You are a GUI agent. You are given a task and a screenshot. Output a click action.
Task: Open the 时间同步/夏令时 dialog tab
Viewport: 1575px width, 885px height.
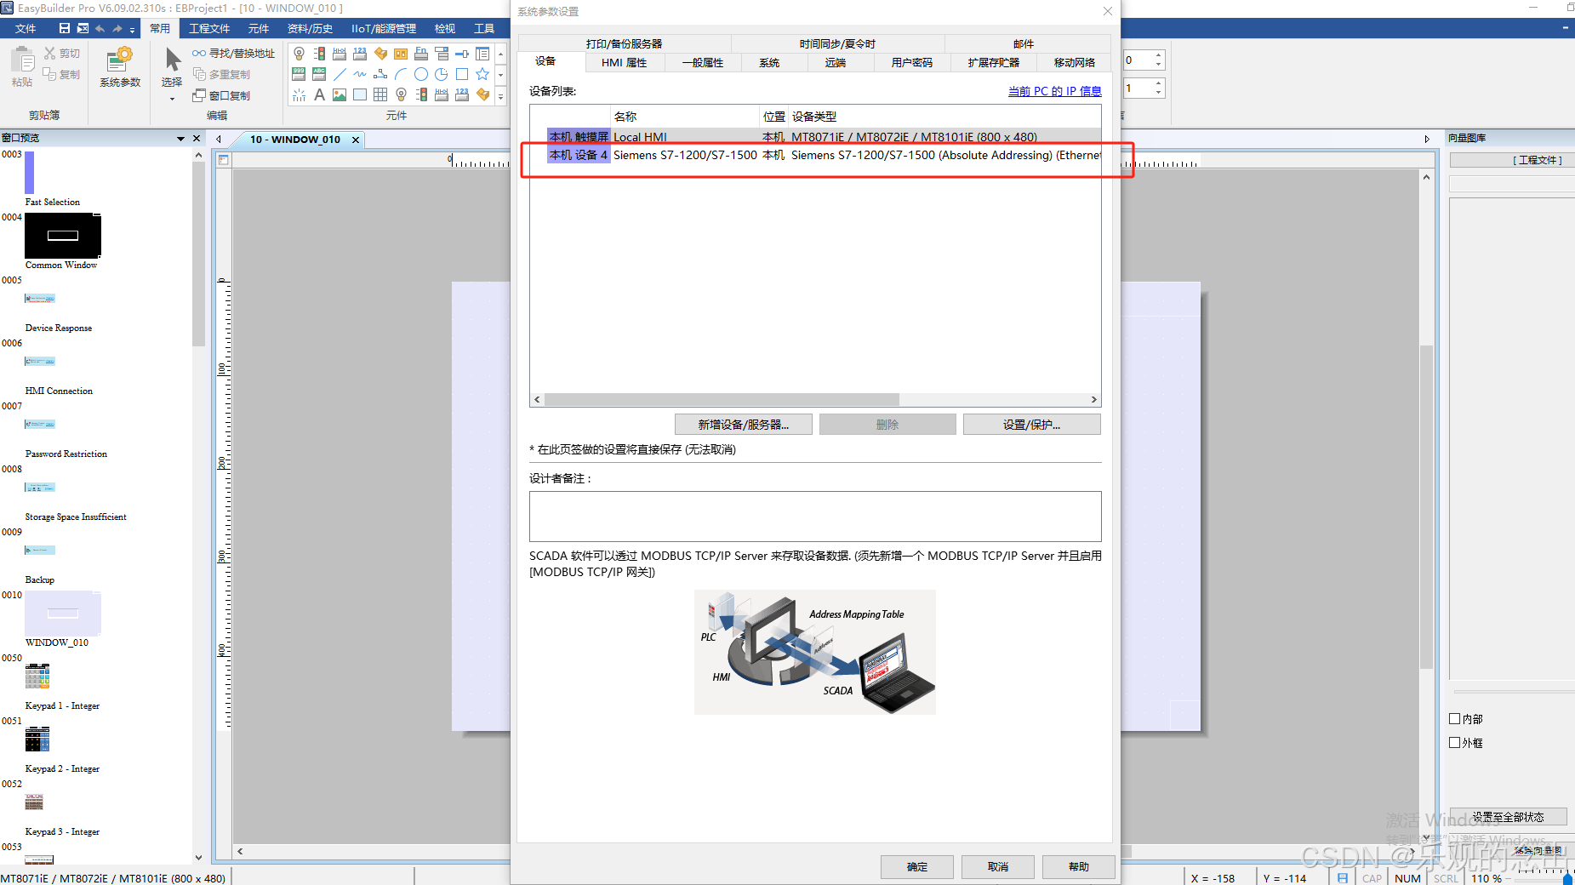(837, 43)
